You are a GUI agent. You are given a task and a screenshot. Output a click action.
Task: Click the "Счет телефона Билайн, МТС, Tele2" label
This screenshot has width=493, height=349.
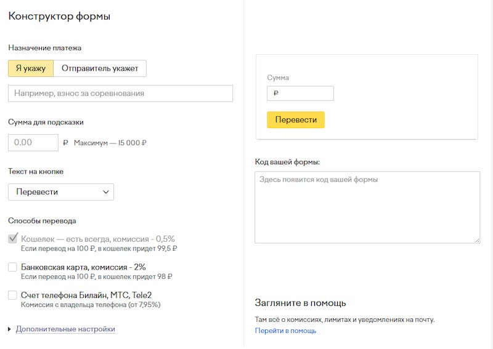pos(86,295)
